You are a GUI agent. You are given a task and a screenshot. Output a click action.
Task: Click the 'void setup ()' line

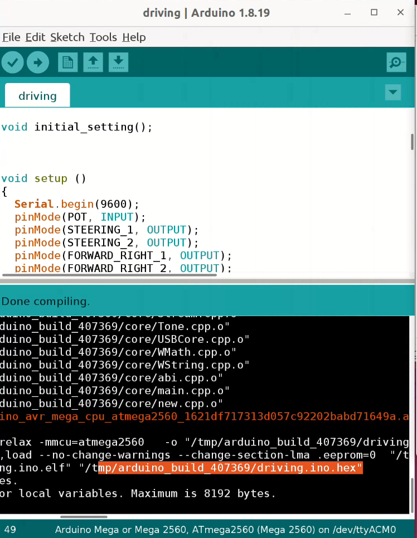(x=43, y=178)
